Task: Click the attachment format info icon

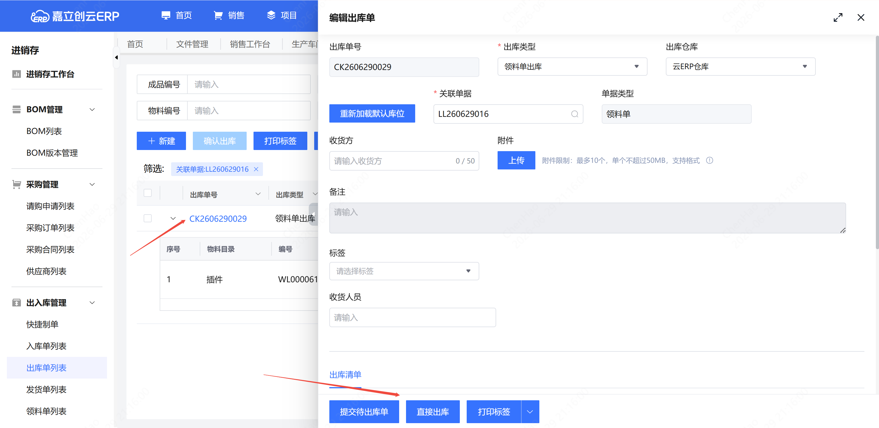Action: [709, 160]
